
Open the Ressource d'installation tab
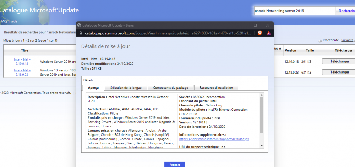click(216, 87)
